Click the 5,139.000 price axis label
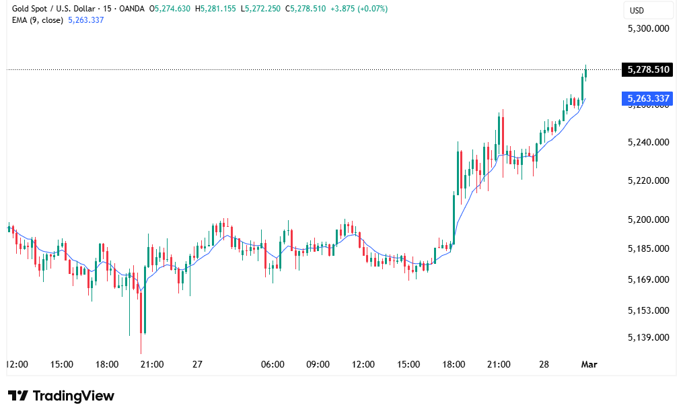The image size is (683, 416). click(x=648, y=337)
